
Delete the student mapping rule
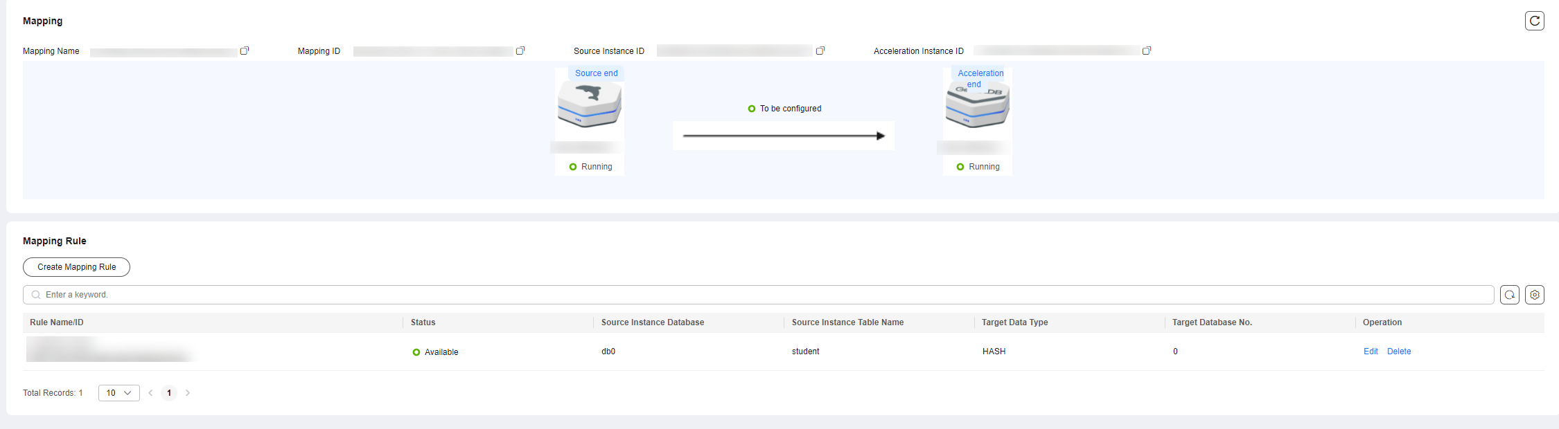1398,352
